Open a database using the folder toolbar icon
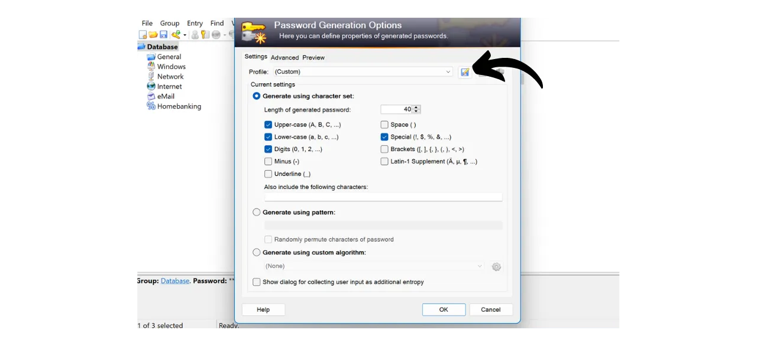The height and width of the screenshot is (346, 757). coord(153,34)
